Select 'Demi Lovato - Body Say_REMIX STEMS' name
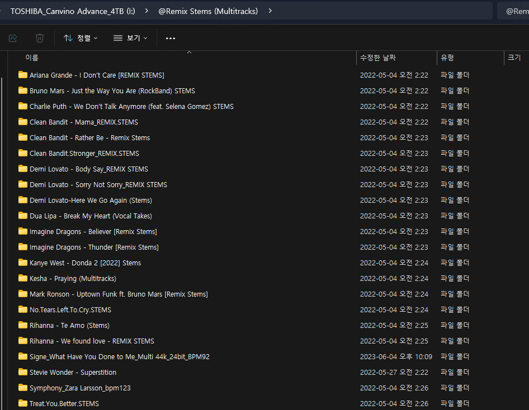 click(89, 169)
